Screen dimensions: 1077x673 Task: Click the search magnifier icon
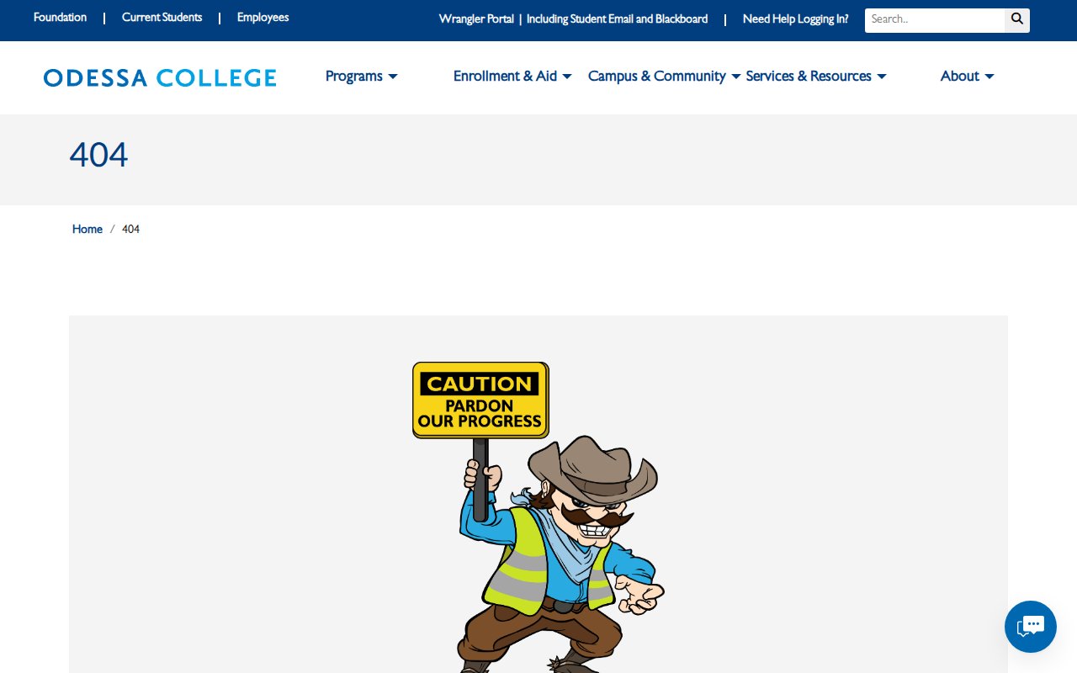[x=1017, y=20]
